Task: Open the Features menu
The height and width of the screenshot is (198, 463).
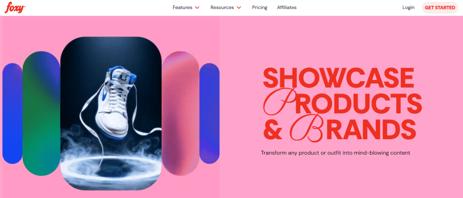Action: point(186,7)
